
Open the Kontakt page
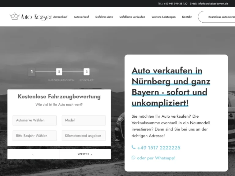(187, 17)
